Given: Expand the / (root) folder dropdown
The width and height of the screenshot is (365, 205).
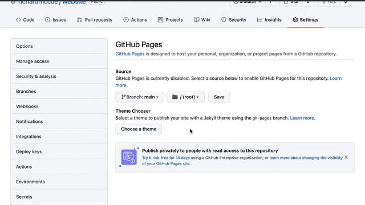Looking at the screenshot, I should [185, 97].
